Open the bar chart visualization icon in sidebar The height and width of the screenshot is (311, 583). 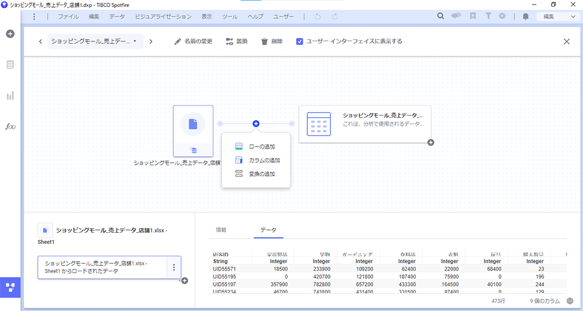[x=10, y=96]
